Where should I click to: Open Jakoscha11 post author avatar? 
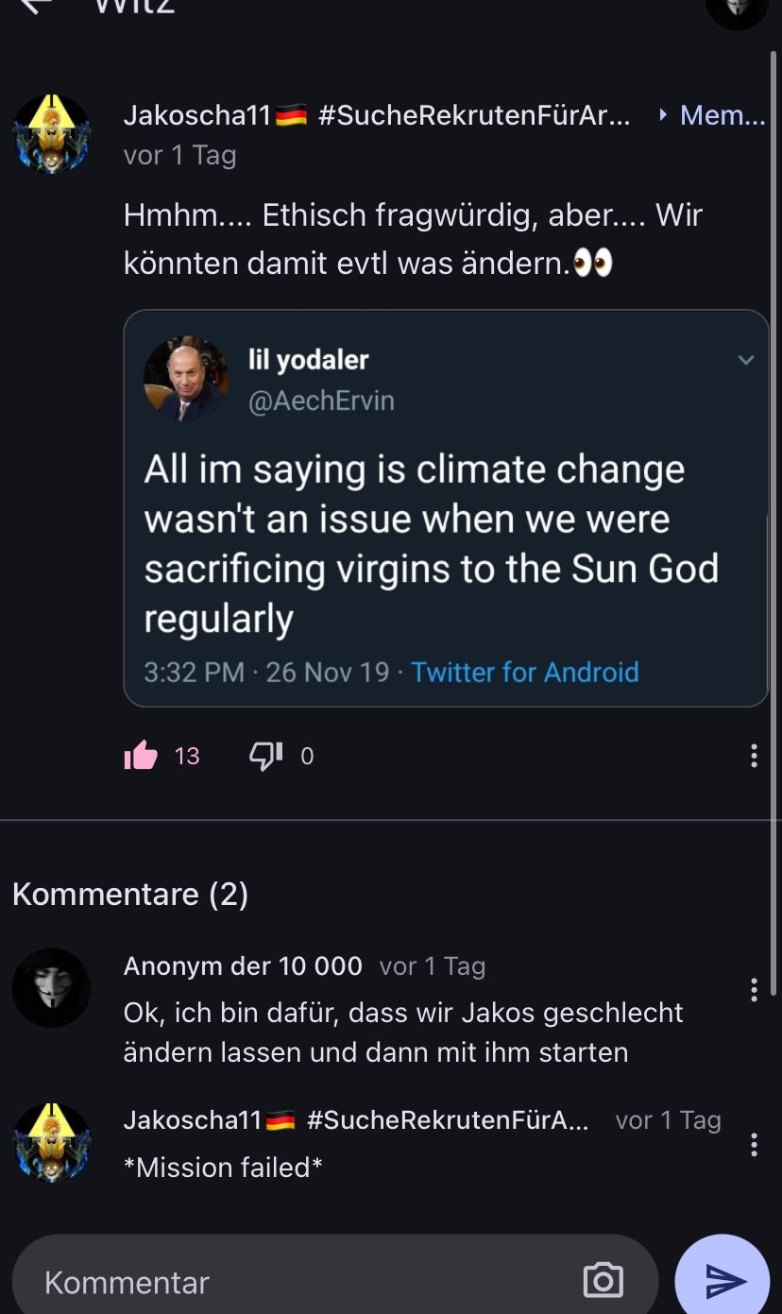tap(52, 133)
